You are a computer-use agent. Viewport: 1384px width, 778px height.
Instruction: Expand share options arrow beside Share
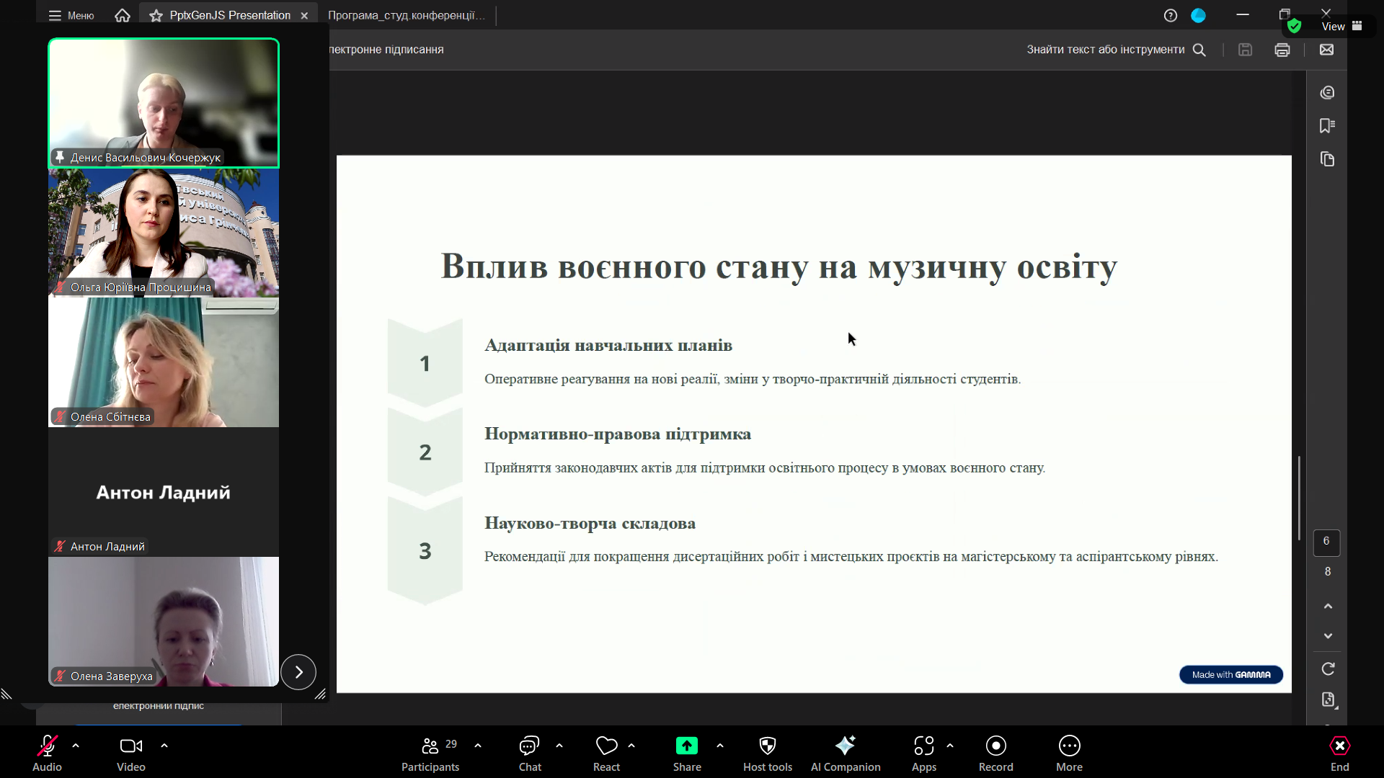[x=719, y=746]
